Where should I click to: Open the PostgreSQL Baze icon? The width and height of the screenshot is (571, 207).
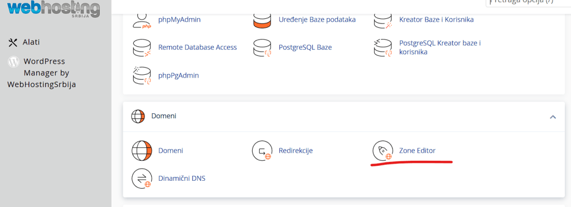click(262, 48)
